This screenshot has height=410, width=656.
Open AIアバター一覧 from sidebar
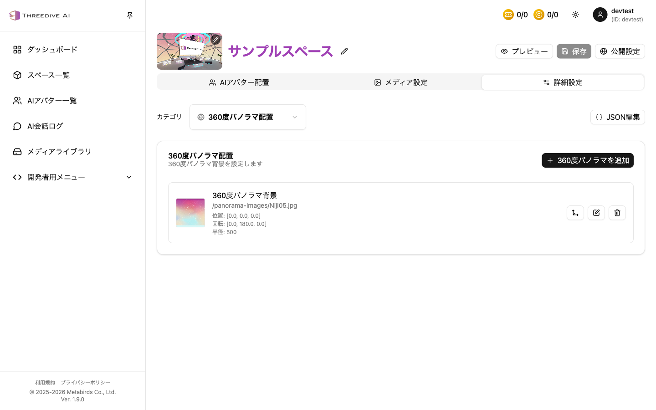click(x=73, y=101)
